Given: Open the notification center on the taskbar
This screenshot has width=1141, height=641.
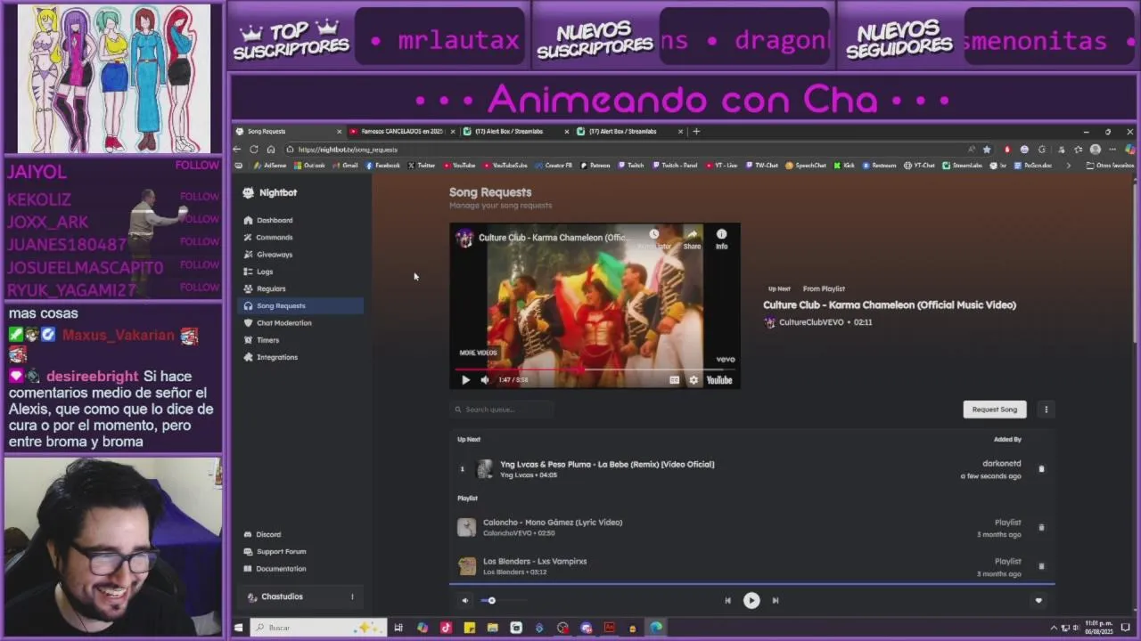Looking at the screenshot, I should 1126,628.
